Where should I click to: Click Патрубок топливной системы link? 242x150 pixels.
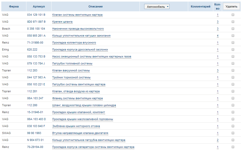tap(72, 63)
